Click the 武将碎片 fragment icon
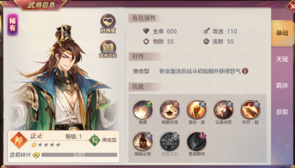The image size is (295, 168). [36, 155]
